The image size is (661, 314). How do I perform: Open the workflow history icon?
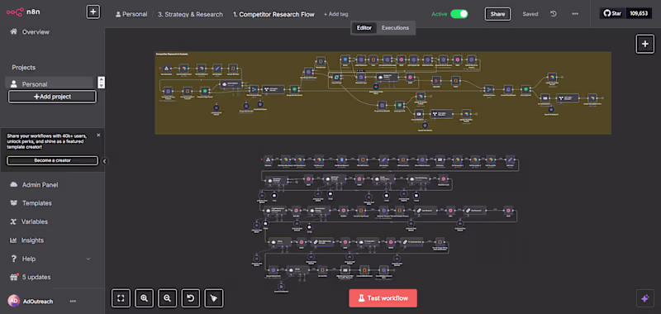[554, 14]
